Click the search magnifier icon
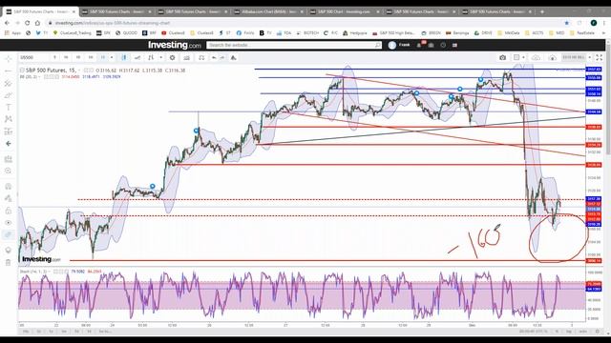This screenshot has width=611, height=343. pos(378,45)
